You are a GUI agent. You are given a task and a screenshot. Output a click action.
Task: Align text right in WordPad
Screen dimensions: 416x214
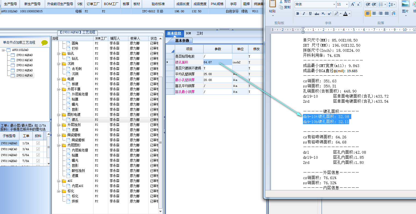(380, 13)
